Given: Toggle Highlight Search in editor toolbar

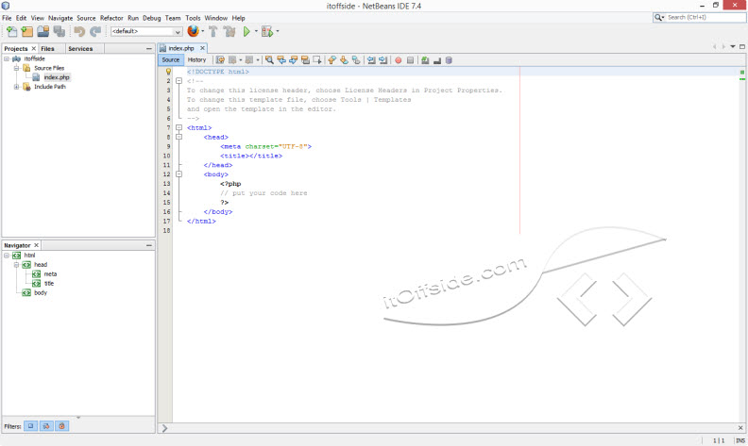Looking at the screenshot, I should [x=305, y=60].
